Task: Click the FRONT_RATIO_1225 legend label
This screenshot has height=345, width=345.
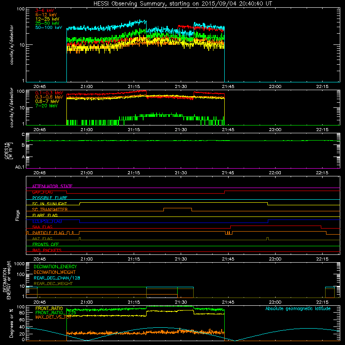Action: click(x=56, y=313)
